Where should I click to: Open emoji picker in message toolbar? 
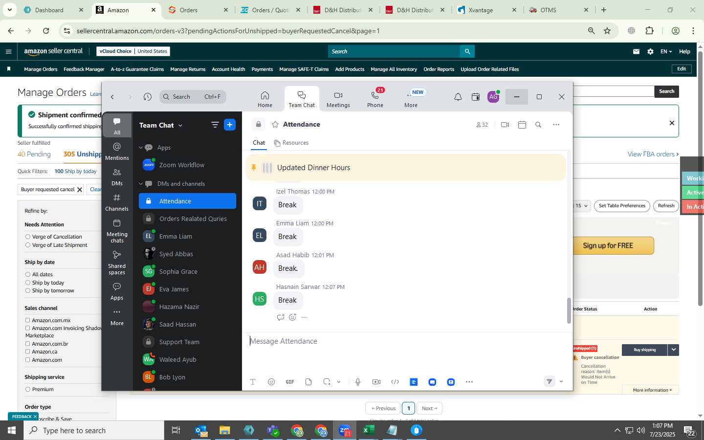271,382
